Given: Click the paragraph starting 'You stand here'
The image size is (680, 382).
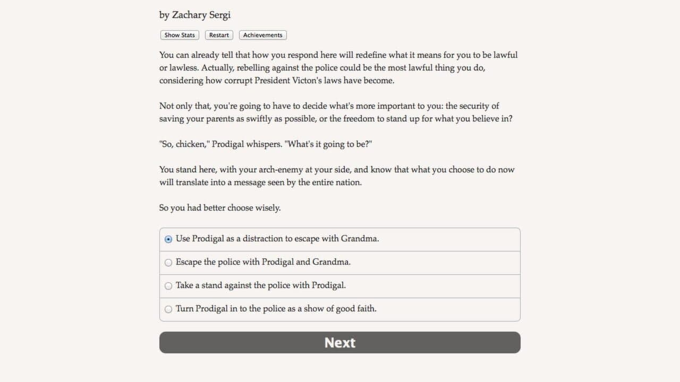Looking at the screenshot, I should click(337, 176).
